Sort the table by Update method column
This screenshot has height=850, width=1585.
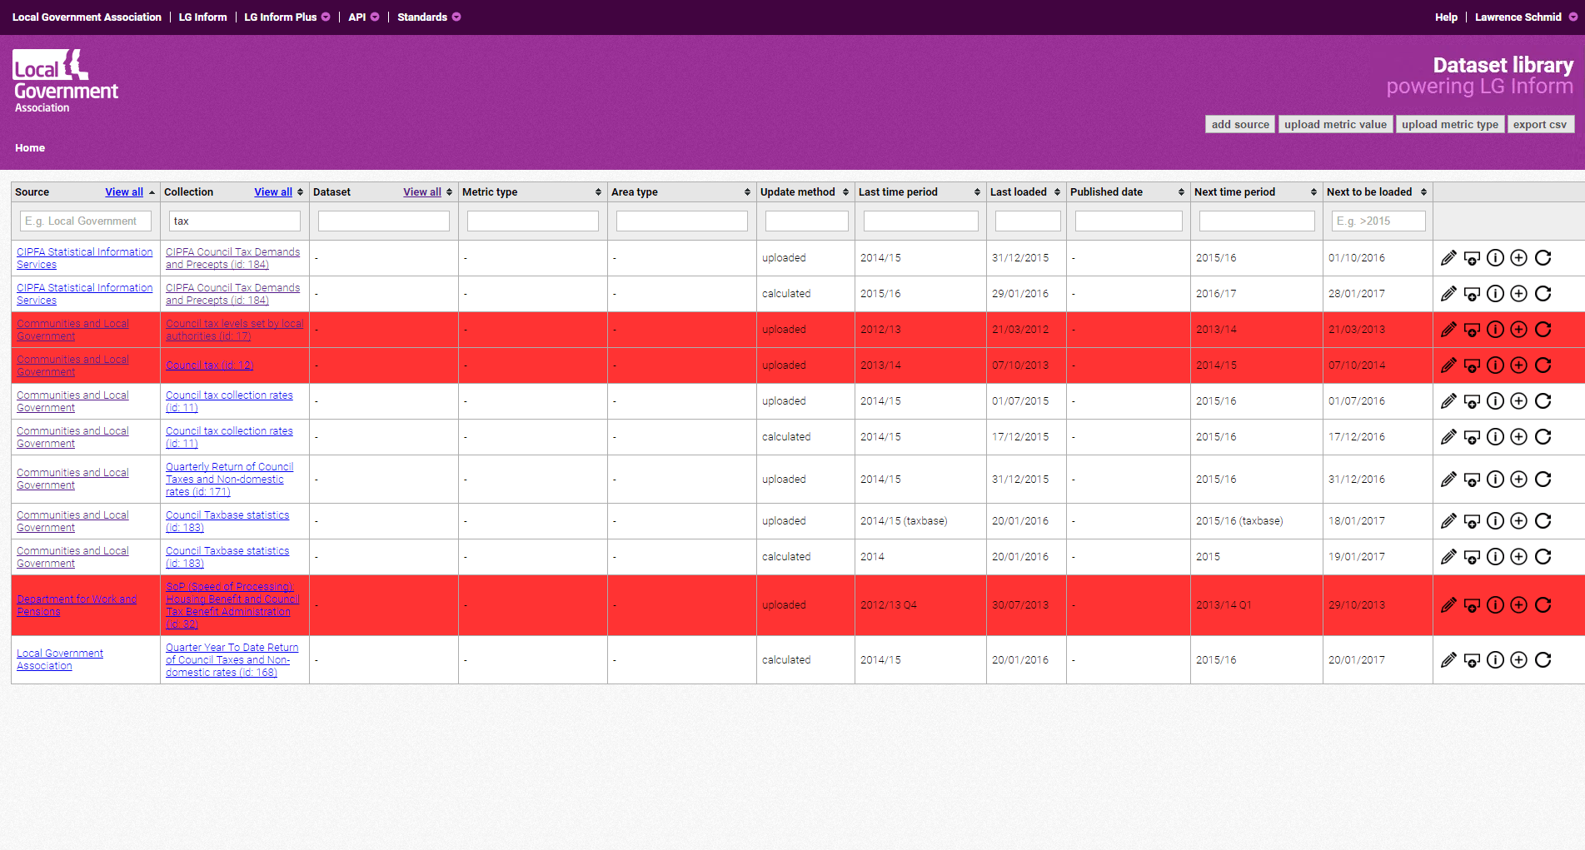845,192
